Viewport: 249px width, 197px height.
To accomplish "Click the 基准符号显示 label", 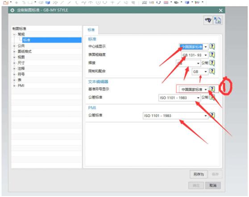I will coord(99,89).
